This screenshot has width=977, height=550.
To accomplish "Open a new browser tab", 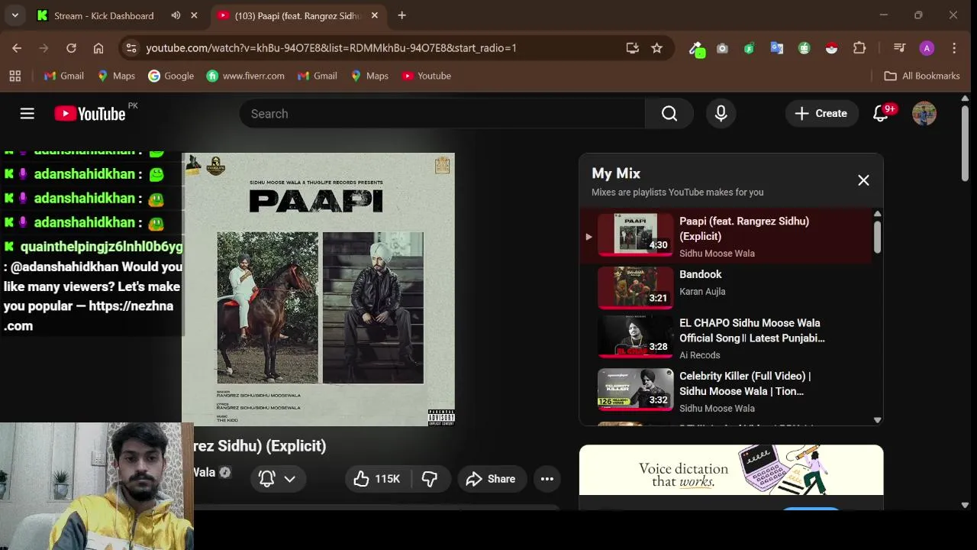I will pyautogui.click(x=401, y=15).
